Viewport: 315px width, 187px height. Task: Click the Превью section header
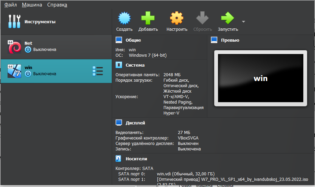click(x=230, y=40)
